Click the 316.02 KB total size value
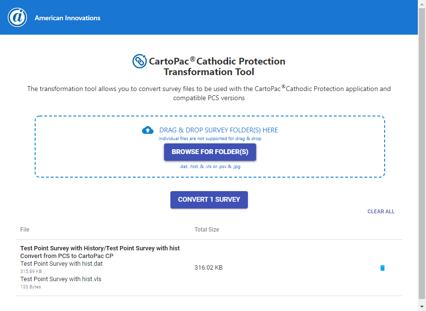This screenshot has width=426, height=311. (x=208, y=268)
